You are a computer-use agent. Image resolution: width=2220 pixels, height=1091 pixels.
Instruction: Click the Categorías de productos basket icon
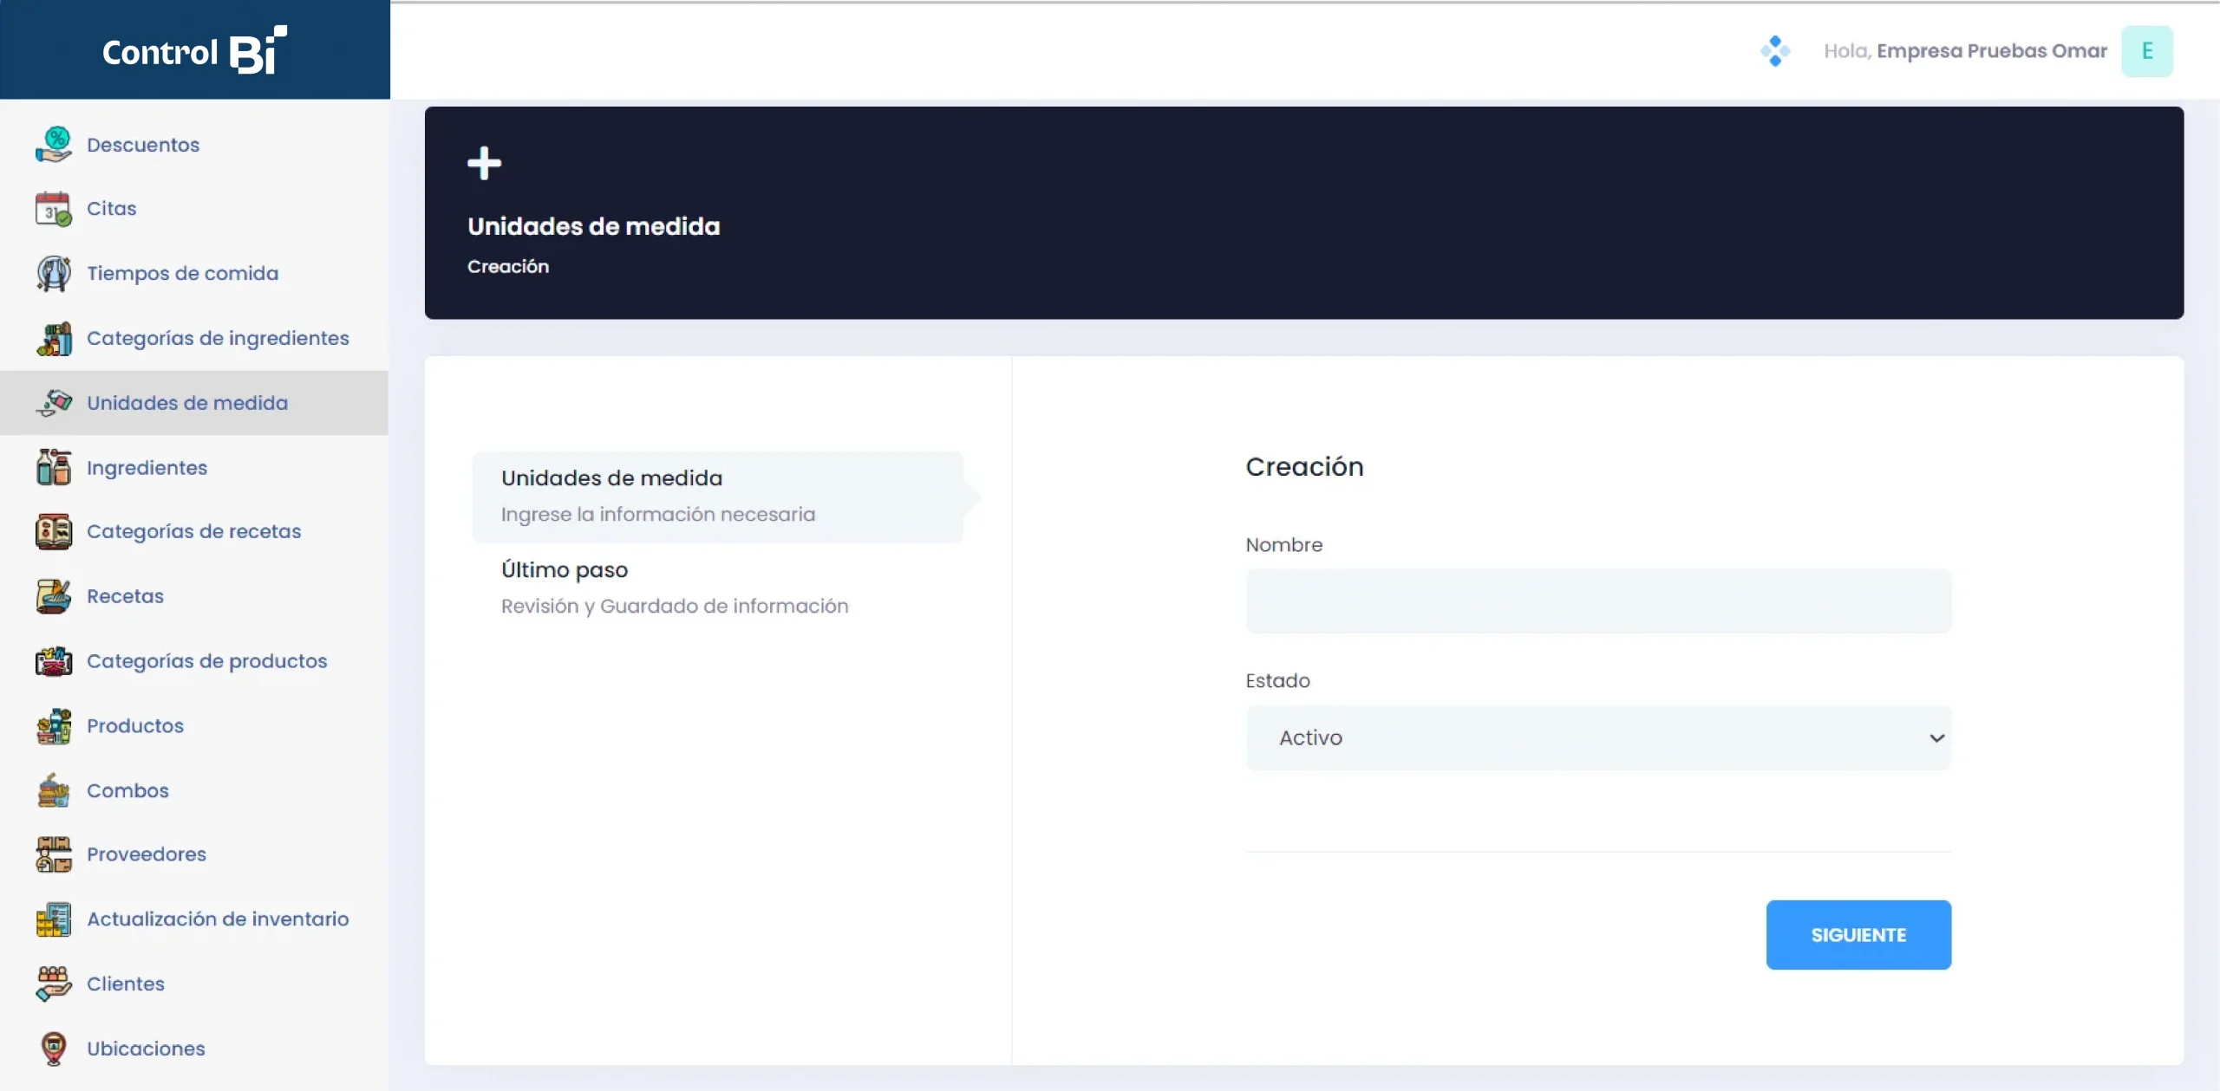click(54, 661)
